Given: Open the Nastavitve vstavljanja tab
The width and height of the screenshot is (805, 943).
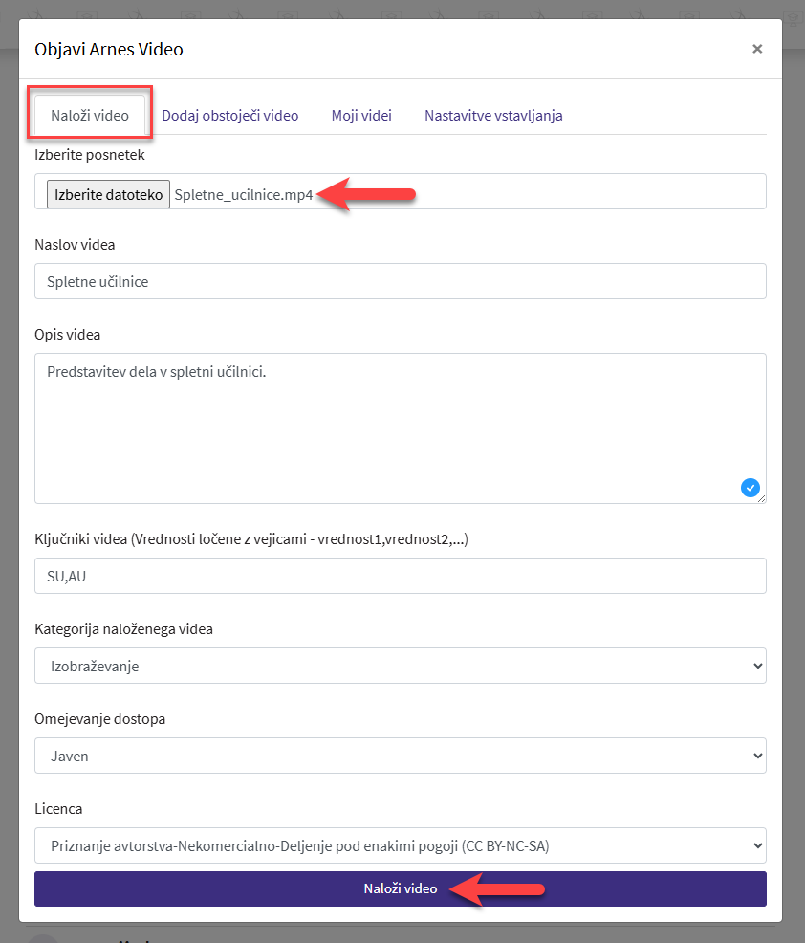Looking at the screenshot, I should coord(493,115).
